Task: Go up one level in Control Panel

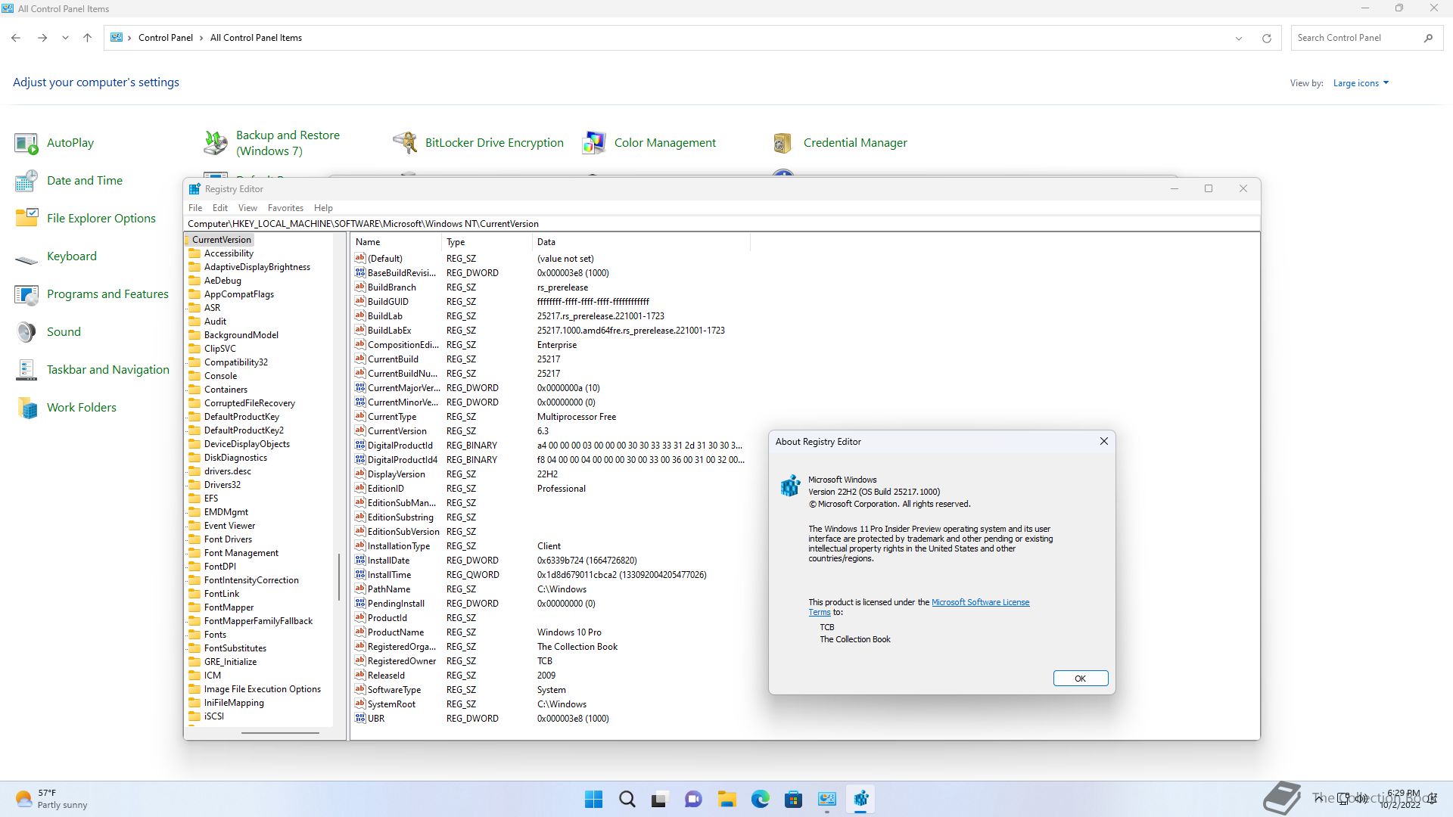Action: (x=87, y=38)
